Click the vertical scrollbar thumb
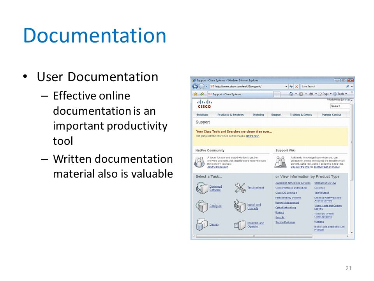This screenshot has height=281, width=374. (x=351, y=142)
